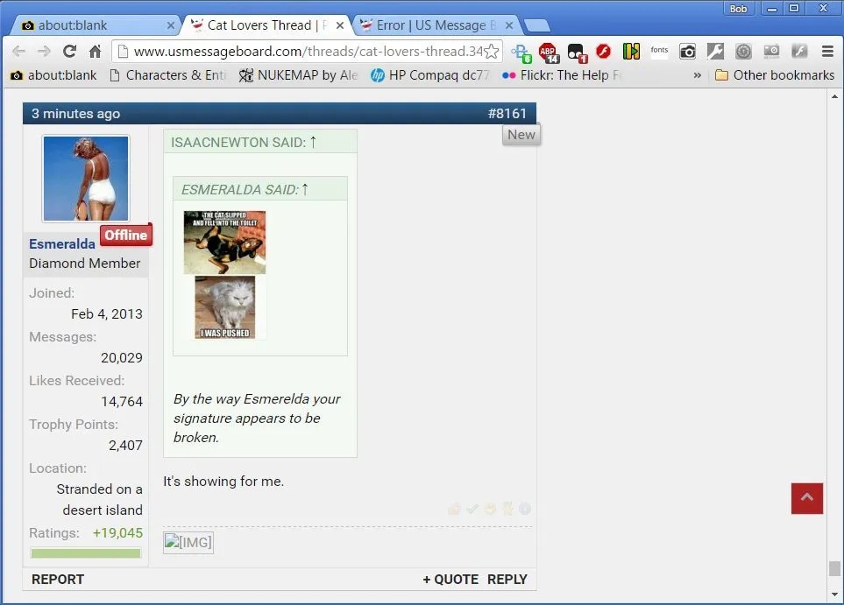Open a new browser tab

pyautogui.click(x=536, y=25)
